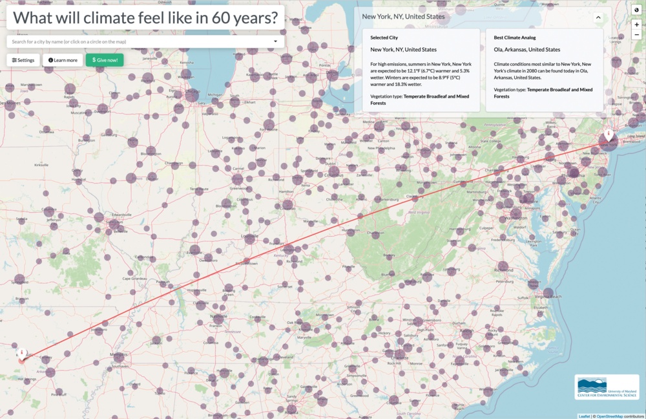Click the globe basemap icon
Viewport: 646px width, 419px height.
tap(636, 10)
